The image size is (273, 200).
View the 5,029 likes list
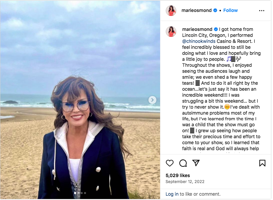[178, 175]
